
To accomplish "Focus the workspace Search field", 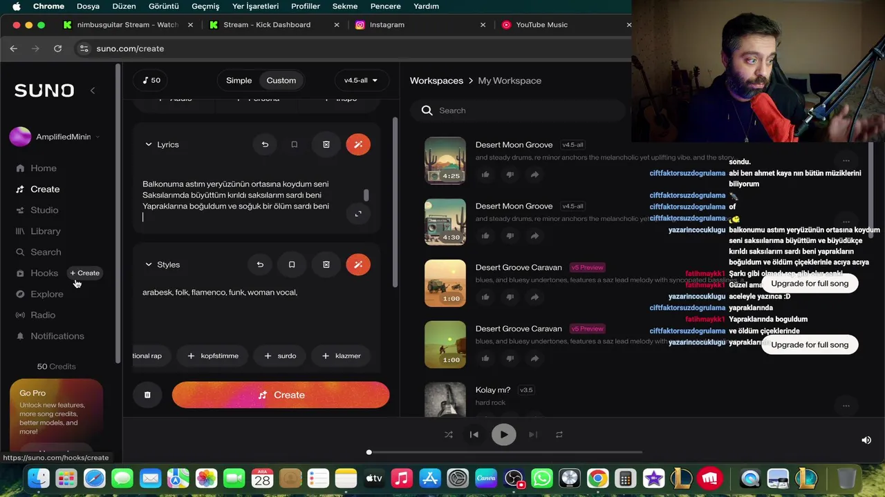I will [x=519, y=110].
